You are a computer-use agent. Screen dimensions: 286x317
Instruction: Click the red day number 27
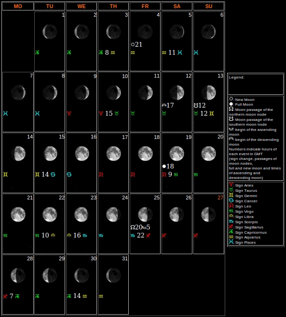220,198
